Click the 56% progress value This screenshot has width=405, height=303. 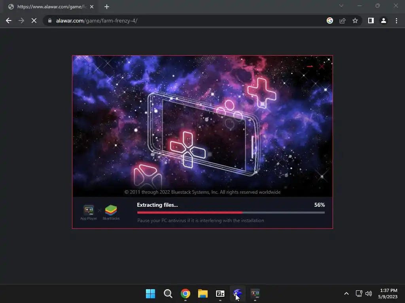click(320, 205)
